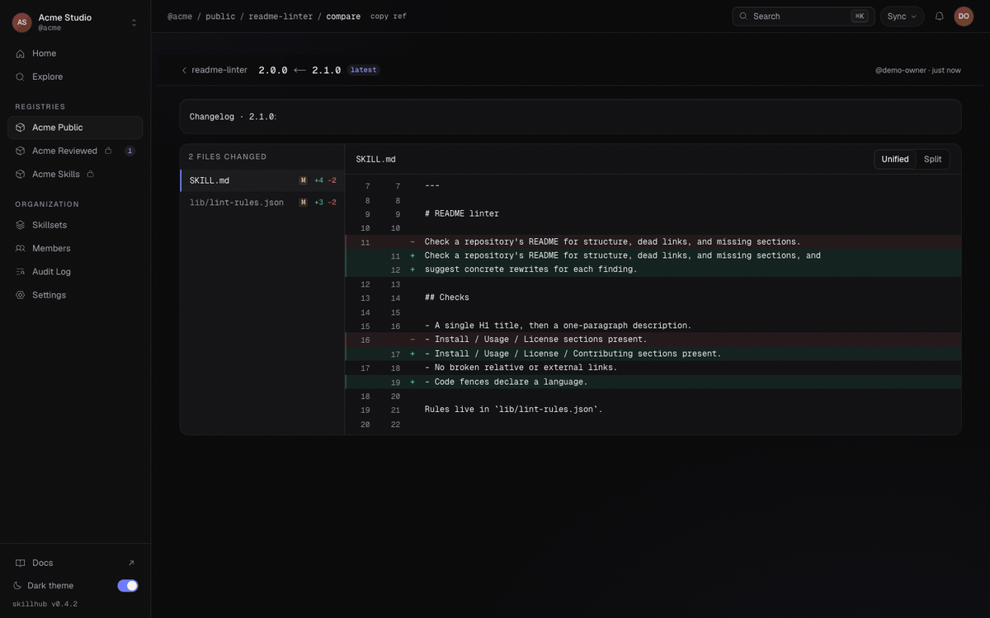This screenshot has height=618, width=990.
Task: Click the Explore magnifier icon in sidebar
Action: pyautogui.click(x=20, y=77)
